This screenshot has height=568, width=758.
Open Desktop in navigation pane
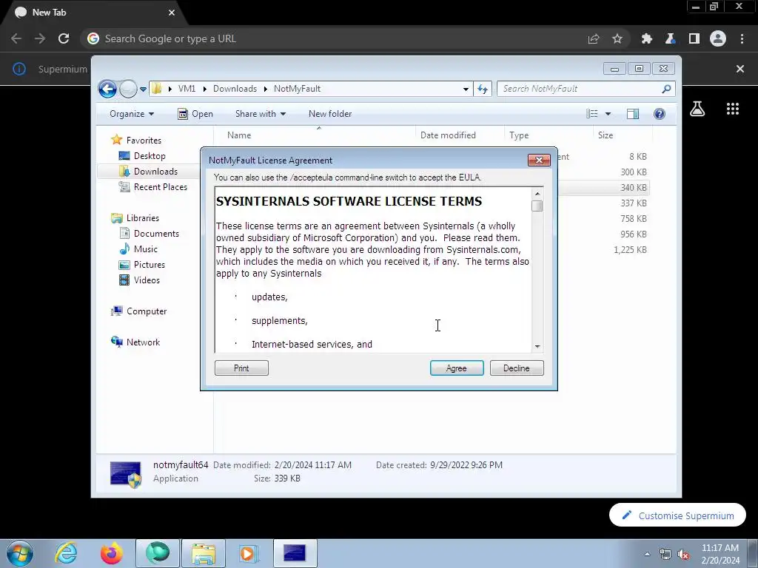[x=150, y=156]
